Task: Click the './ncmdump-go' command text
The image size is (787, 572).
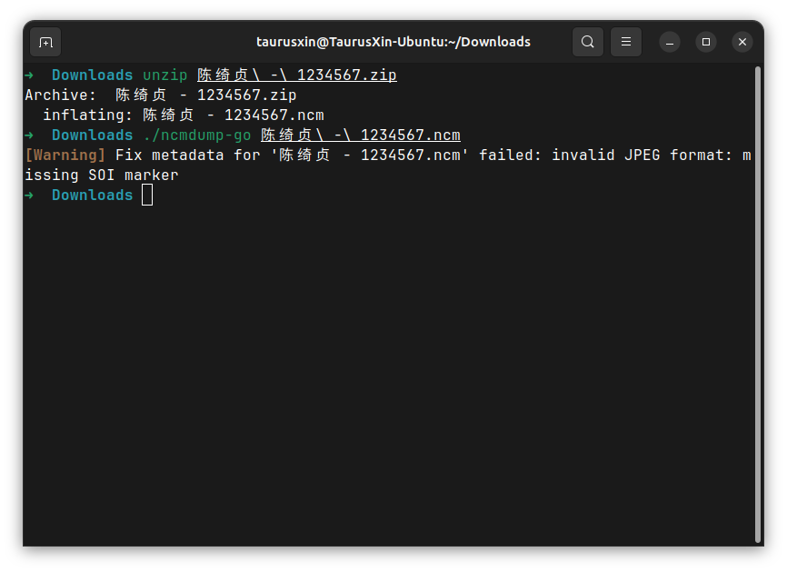Action: click(x=196, y=135)
